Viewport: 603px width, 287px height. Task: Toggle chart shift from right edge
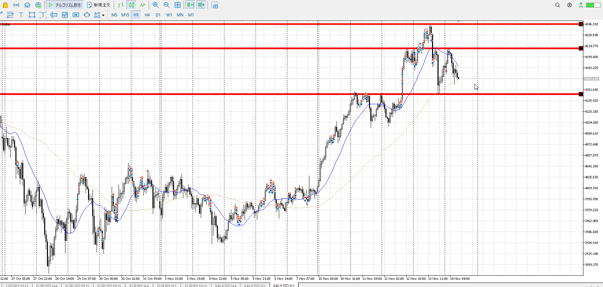click(x=201, y=5)
